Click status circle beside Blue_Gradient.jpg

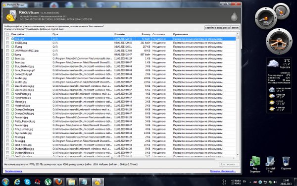pos(12,66)
